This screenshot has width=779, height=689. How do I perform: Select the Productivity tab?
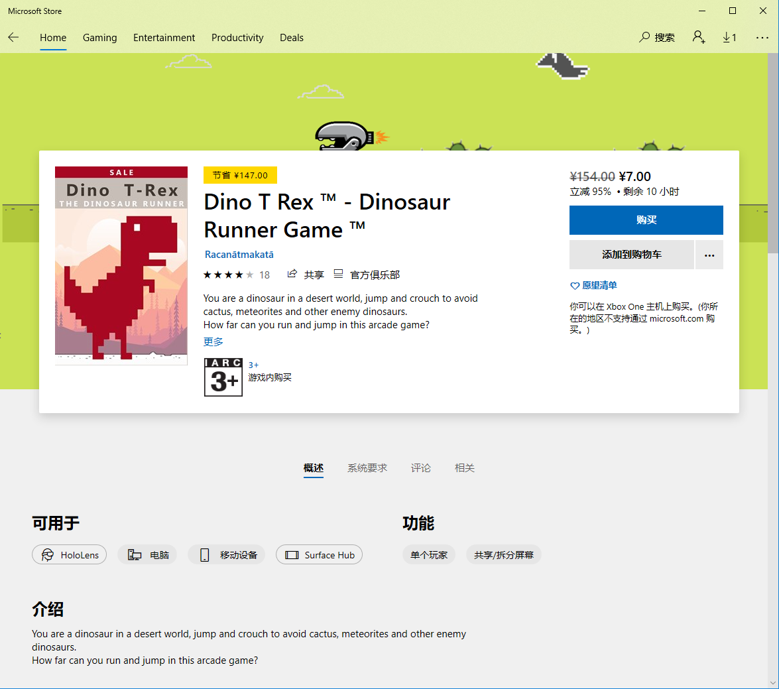tap(237, 38)
